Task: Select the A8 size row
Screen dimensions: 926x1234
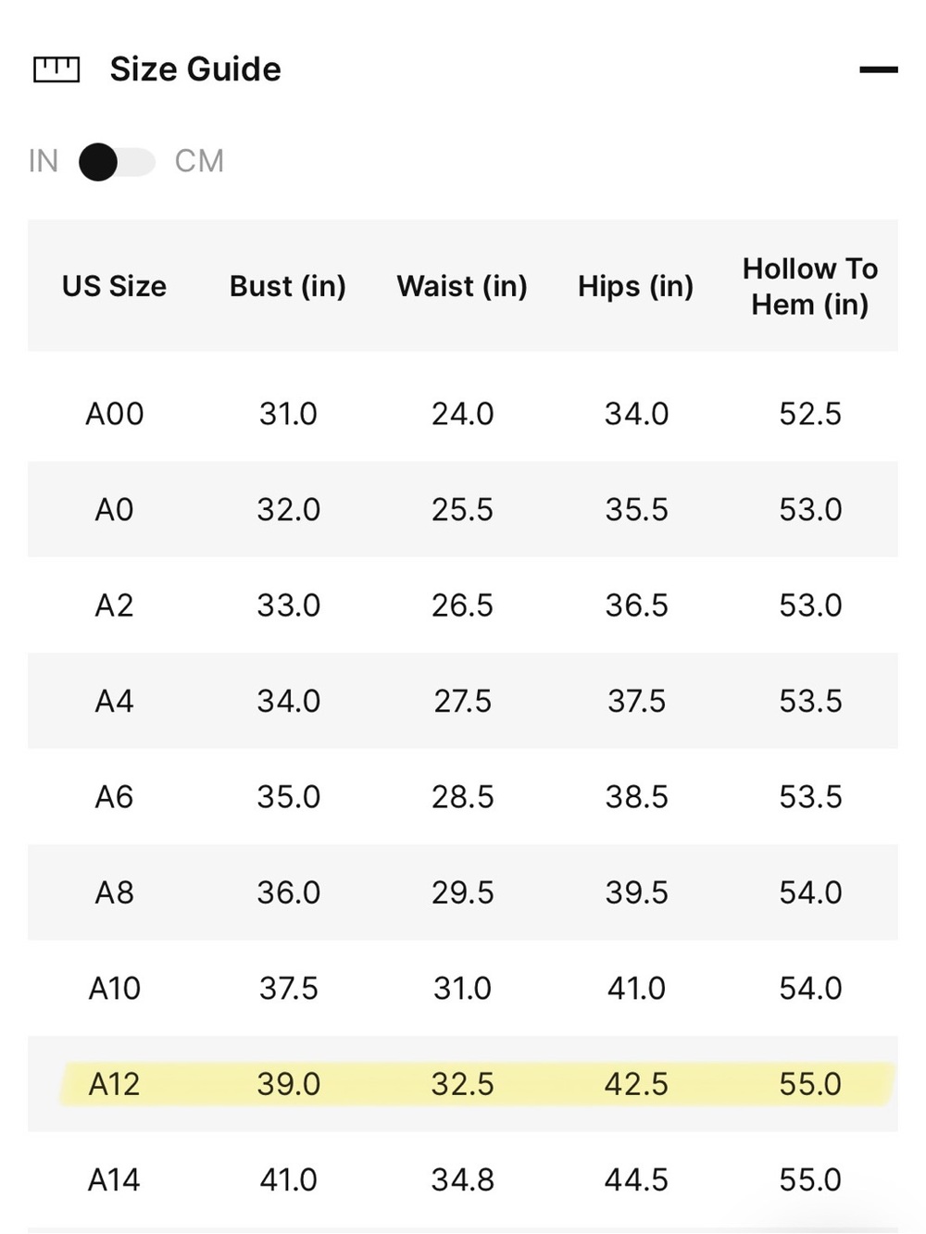Action: (463, 892)
